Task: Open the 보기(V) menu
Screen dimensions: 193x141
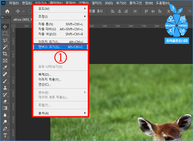Action: (121, 3)
